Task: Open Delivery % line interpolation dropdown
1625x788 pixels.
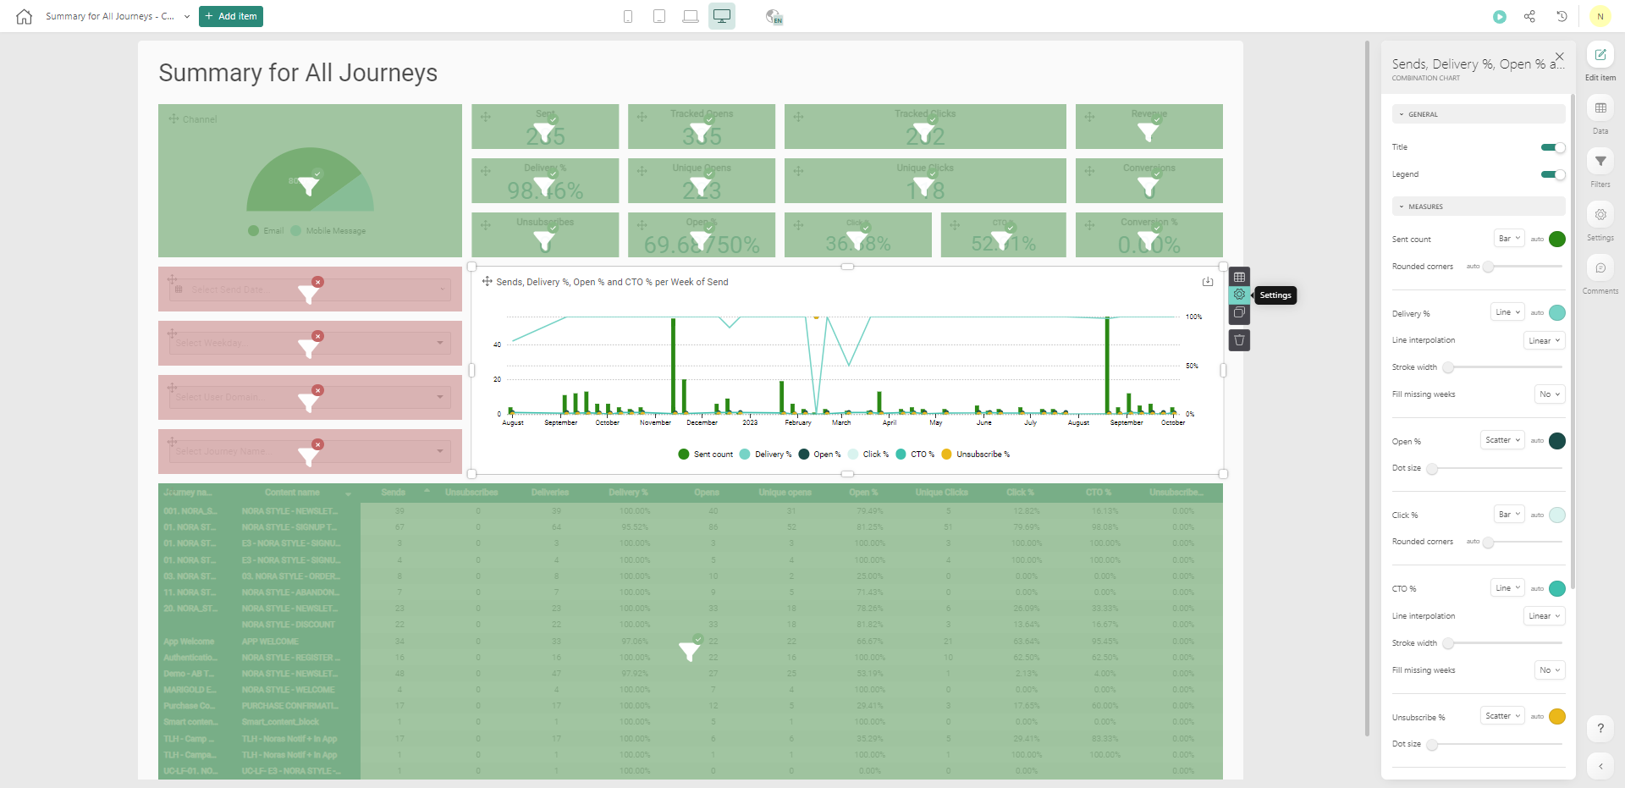Action: coord(1544,340)
